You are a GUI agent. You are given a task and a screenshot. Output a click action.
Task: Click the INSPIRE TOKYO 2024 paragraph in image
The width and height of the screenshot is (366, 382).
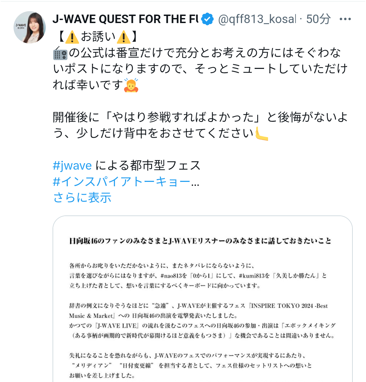pos(202,321)
